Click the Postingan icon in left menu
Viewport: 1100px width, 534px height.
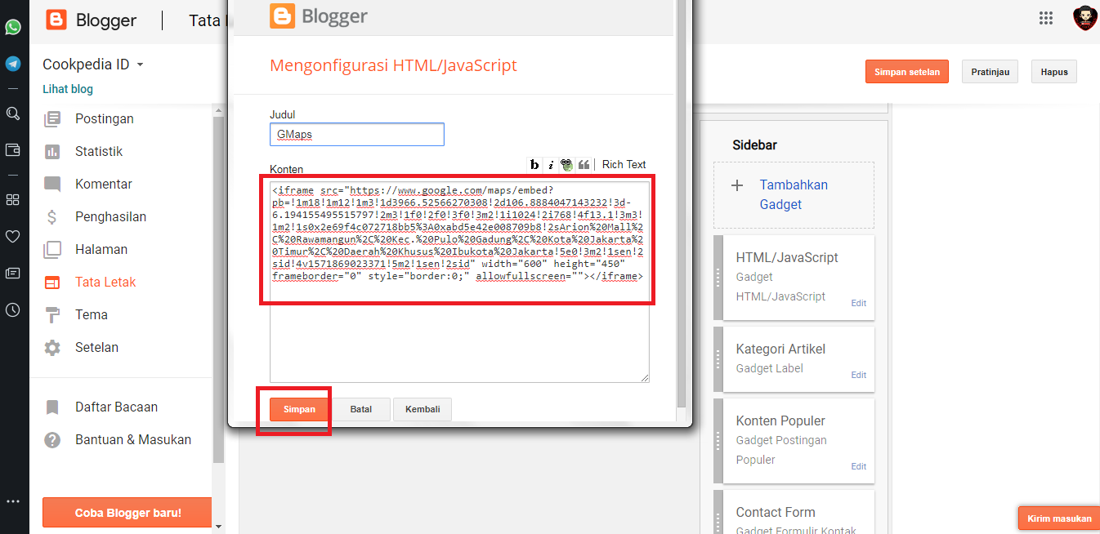pyautogui.click(x=52, y=118)
